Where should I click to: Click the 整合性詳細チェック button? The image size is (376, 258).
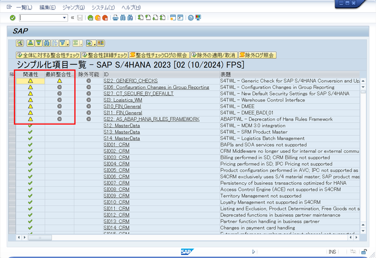click(105, 55)
